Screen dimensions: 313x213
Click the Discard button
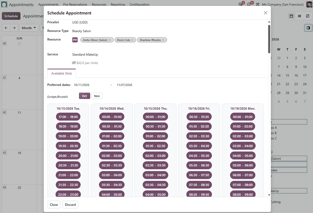pyautogui.click(x=70, y=205)
